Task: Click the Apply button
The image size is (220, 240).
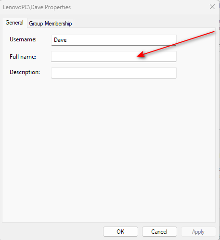Action: click(198, 232)
